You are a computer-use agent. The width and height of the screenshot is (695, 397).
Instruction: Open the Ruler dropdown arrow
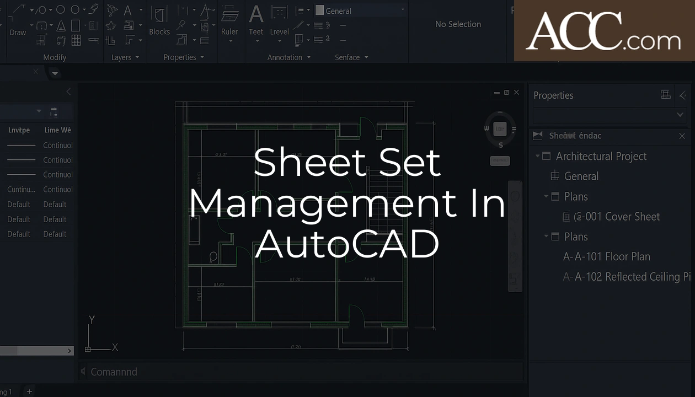[x=230, y=41]
